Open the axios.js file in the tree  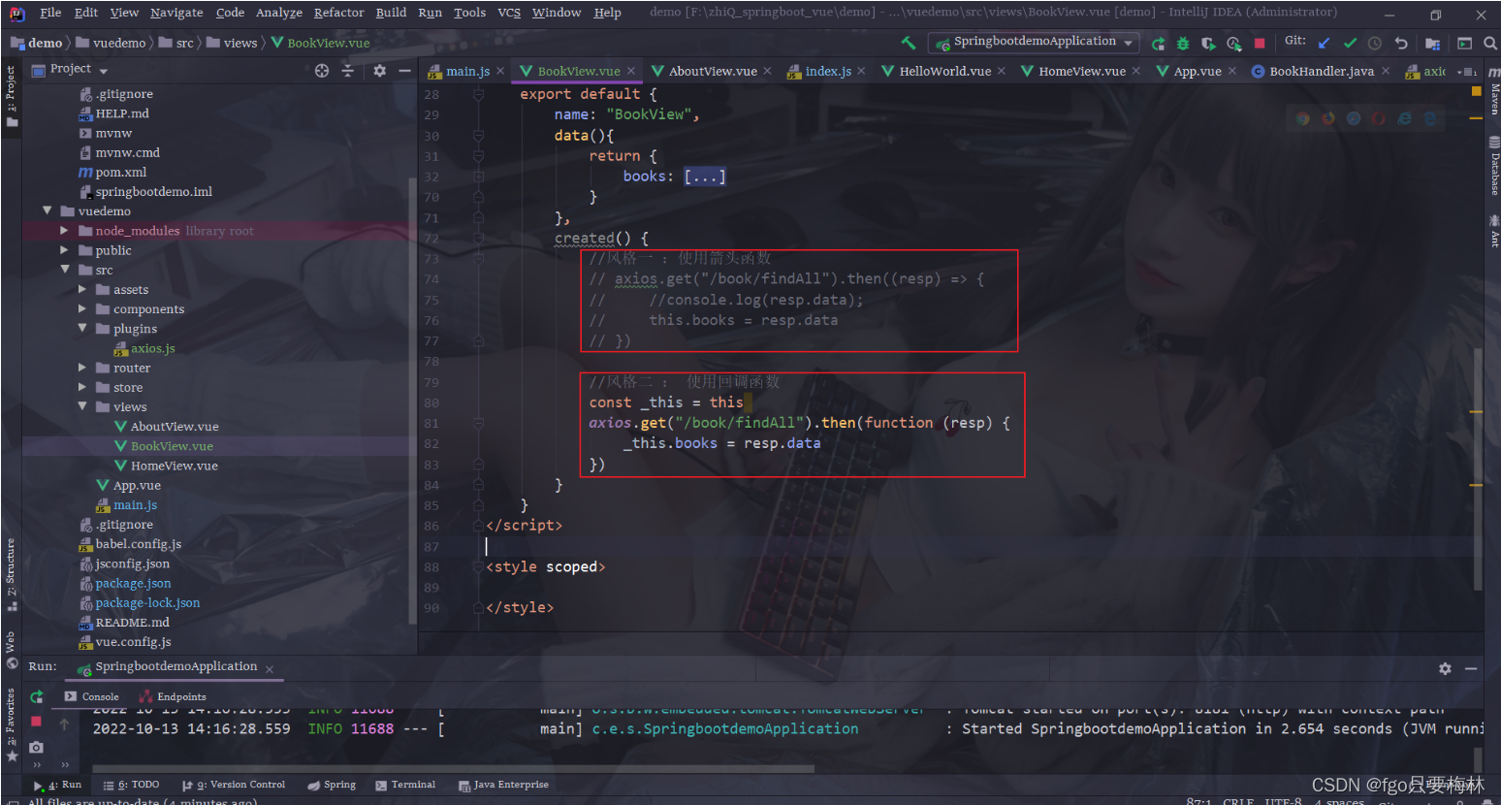coord(153,348)
